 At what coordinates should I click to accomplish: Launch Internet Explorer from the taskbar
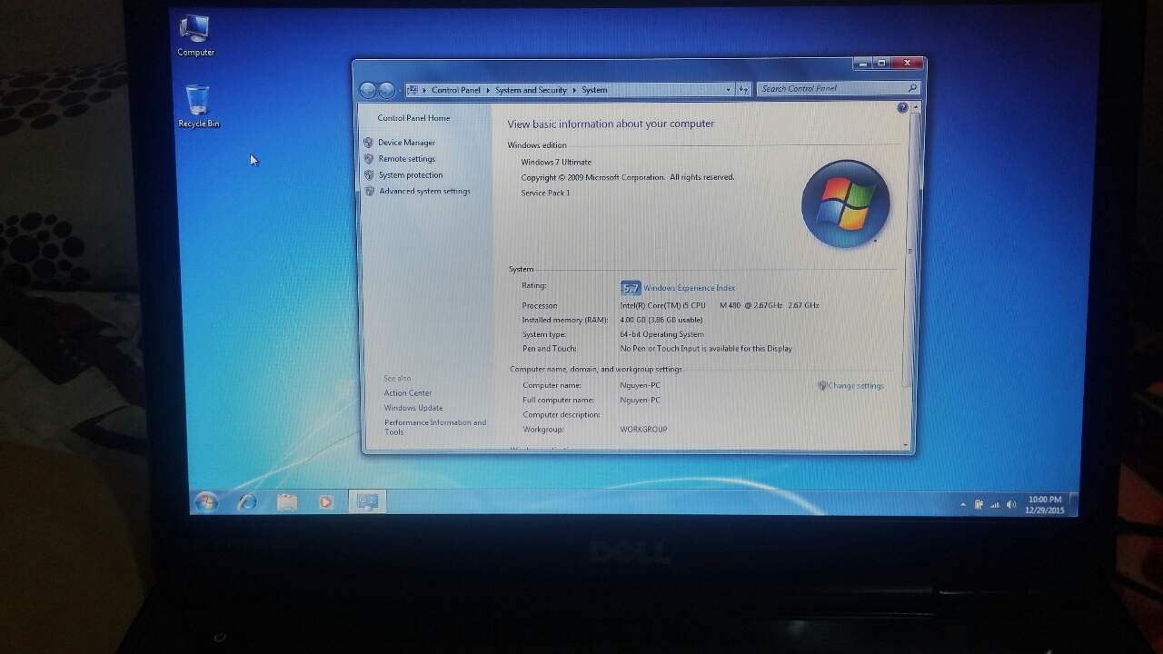click(247, 502)
